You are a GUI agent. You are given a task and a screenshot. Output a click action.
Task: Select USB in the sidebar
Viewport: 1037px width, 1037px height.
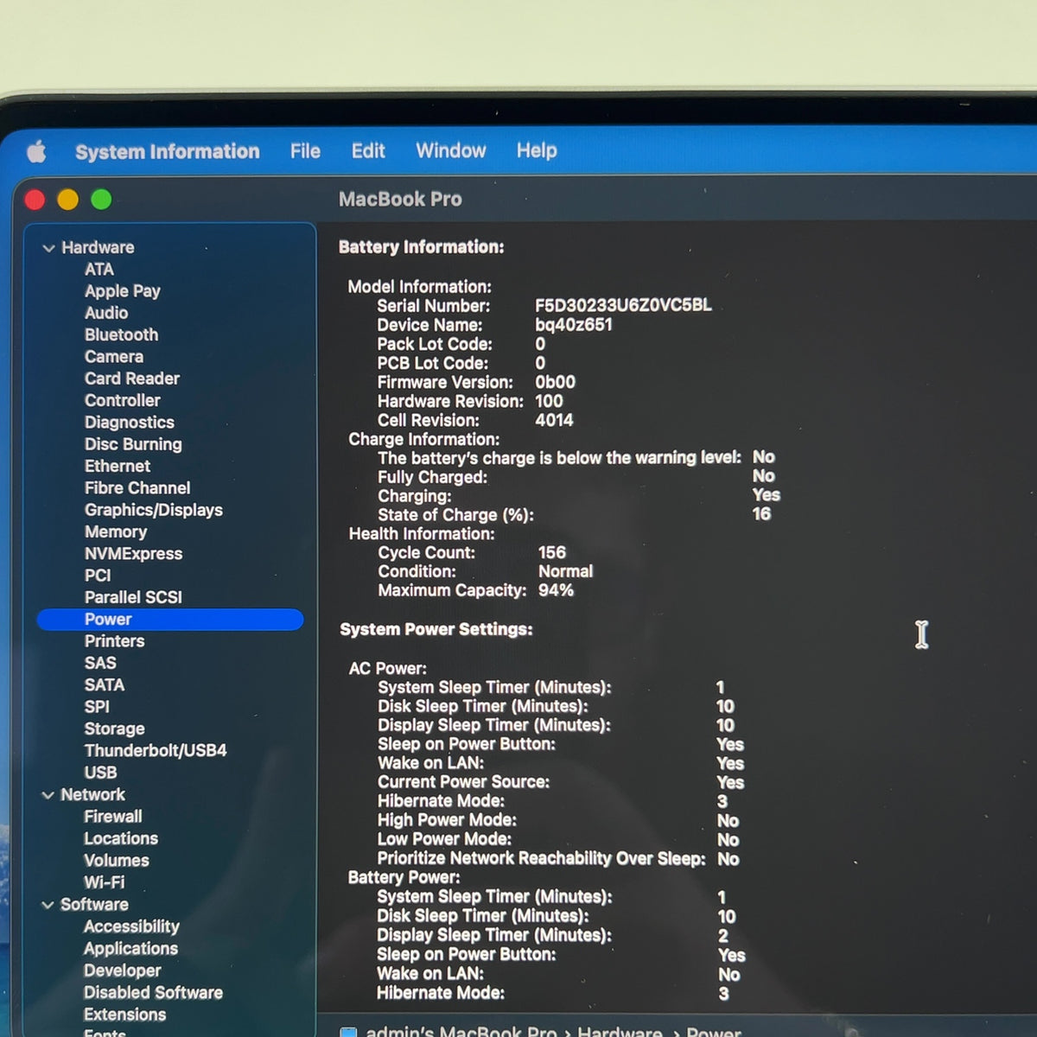(100, 773)
